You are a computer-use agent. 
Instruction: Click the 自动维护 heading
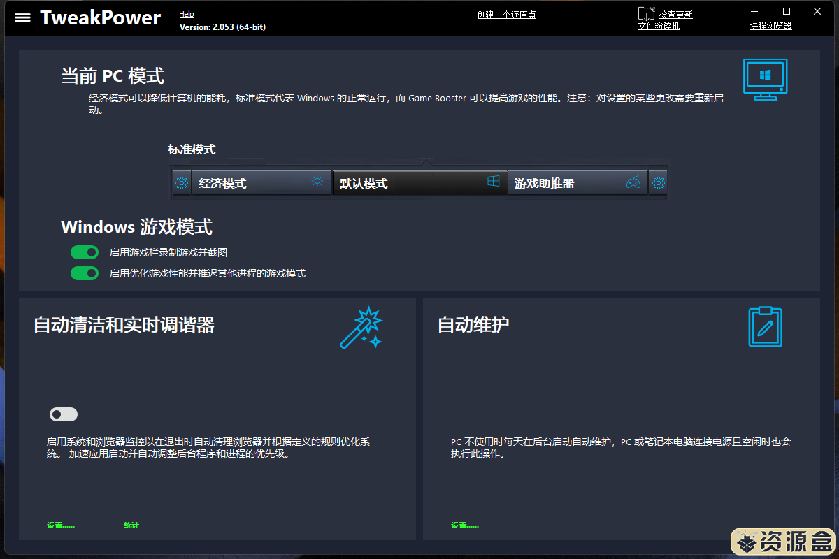point(473,325)
